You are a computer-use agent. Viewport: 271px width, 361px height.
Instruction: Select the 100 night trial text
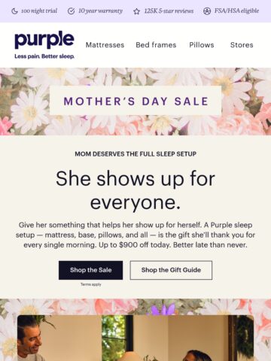click(x=39, y=11)
